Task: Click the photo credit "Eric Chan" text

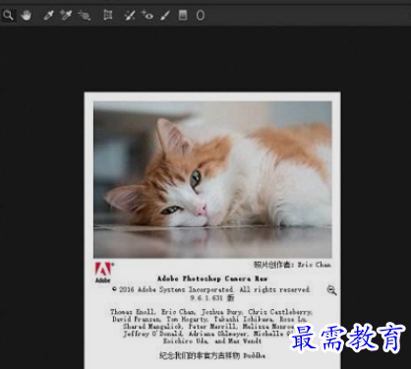Action: coord(315,265)
